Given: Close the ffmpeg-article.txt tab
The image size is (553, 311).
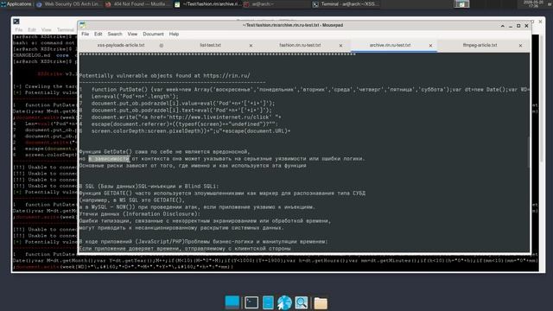Looking at the screenshot, I should click(x=520, y=46).
